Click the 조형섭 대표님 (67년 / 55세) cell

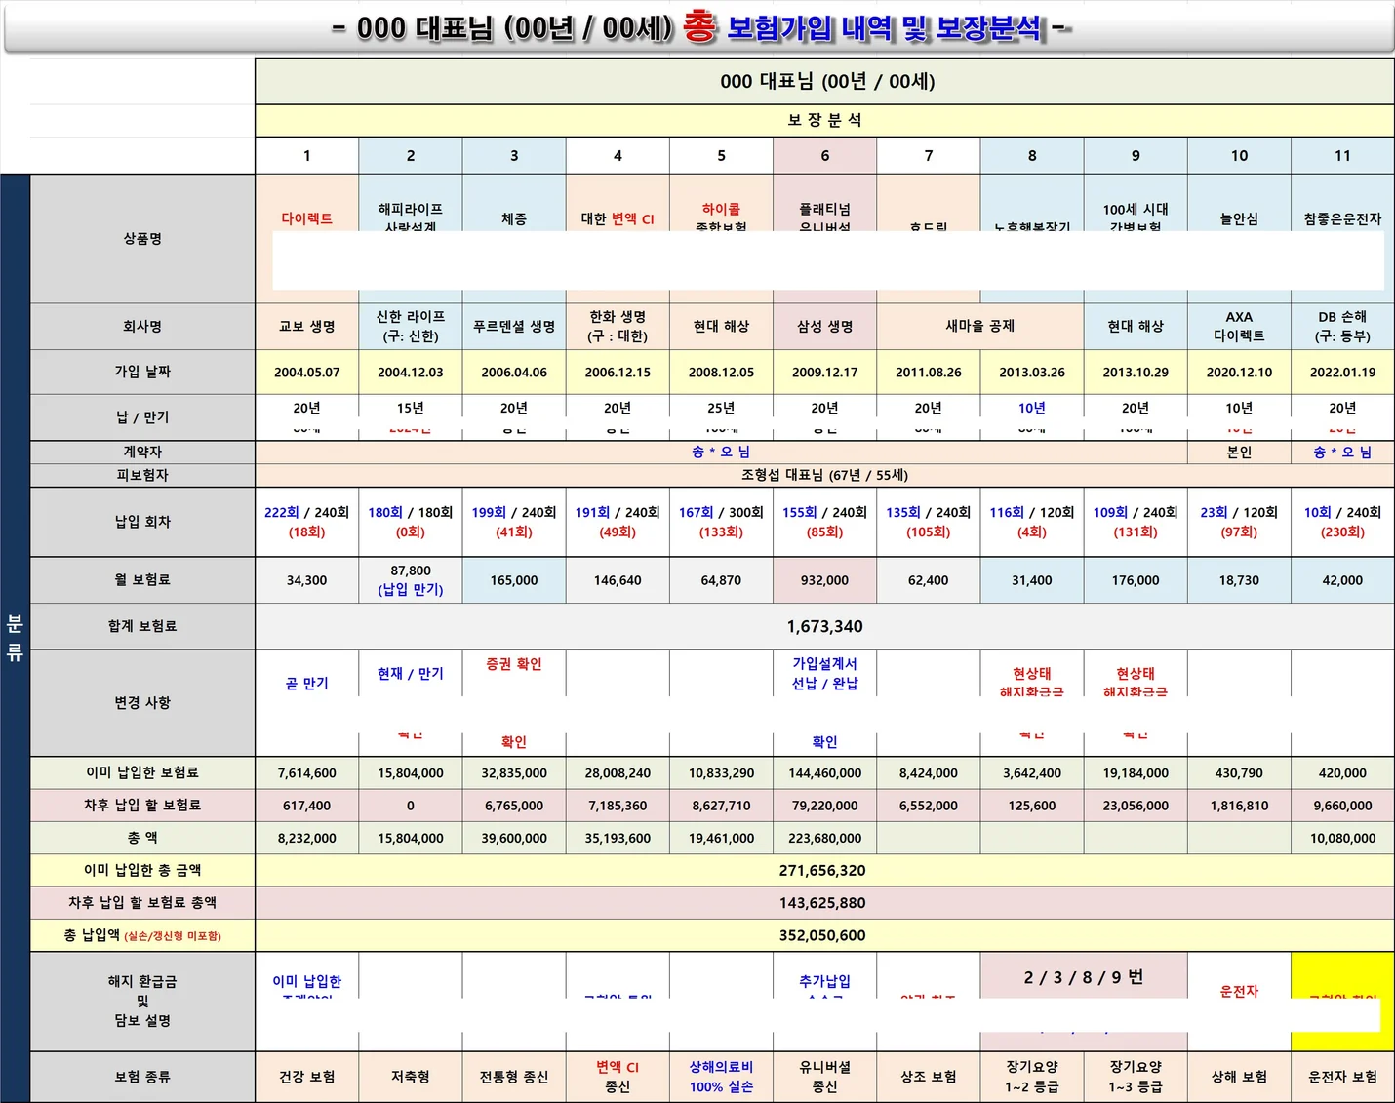pyautogui.click(x=824, y=475)
